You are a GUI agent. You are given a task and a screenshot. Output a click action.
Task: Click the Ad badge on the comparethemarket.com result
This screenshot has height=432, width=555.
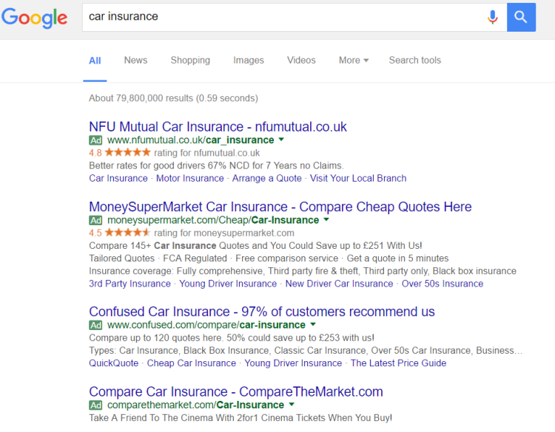[95, 405]
